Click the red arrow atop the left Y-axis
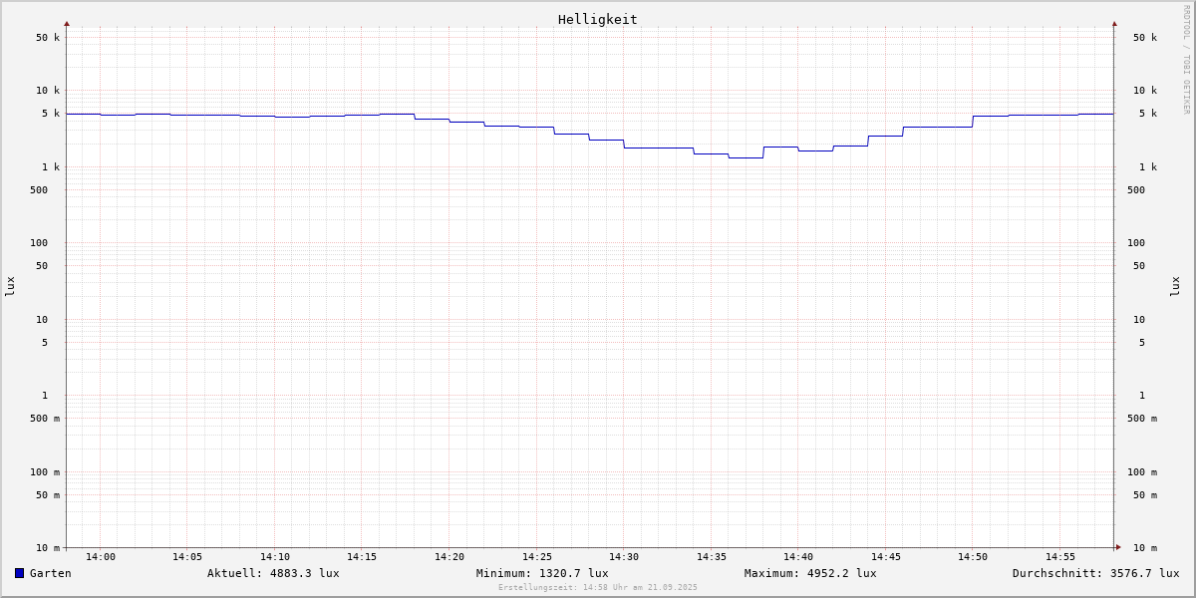The width and height of the screenshot is (1196, 598). tap(67, 23)
